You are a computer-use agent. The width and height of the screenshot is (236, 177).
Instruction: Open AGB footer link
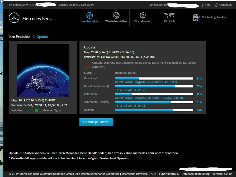pos(153,174)
